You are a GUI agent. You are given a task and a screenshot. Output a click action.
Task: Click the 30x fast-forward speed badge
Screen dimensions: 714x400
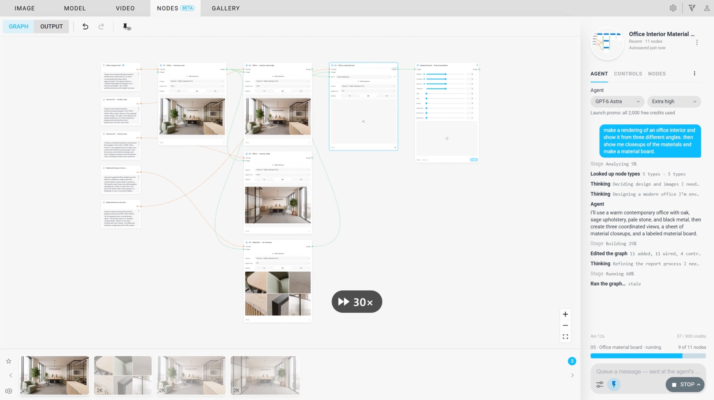(x=357, y=302)
